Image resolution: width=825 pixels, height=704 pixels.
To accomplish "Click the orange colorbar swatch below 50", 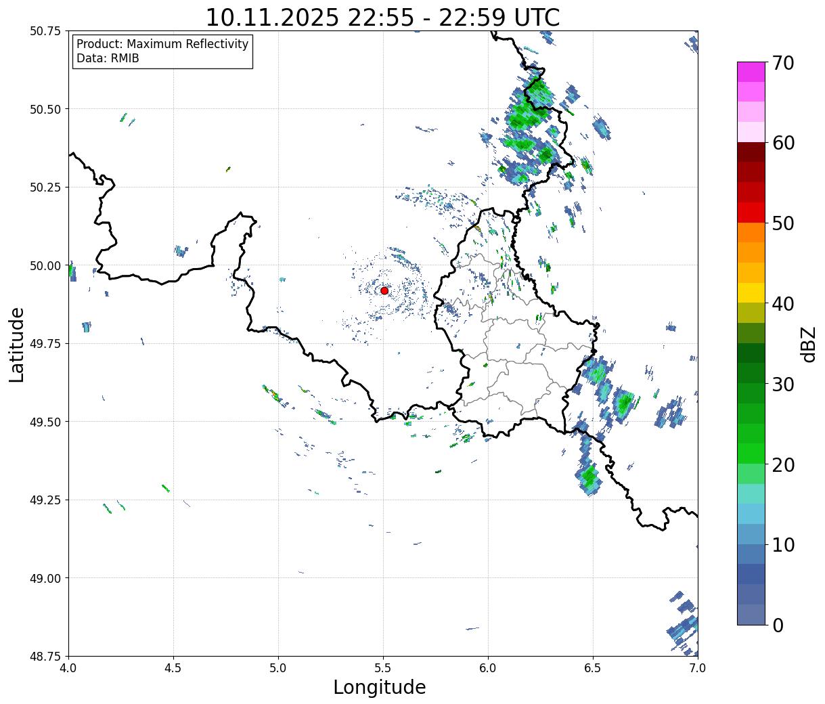I will pyautogui.click(x=751, y=232).
